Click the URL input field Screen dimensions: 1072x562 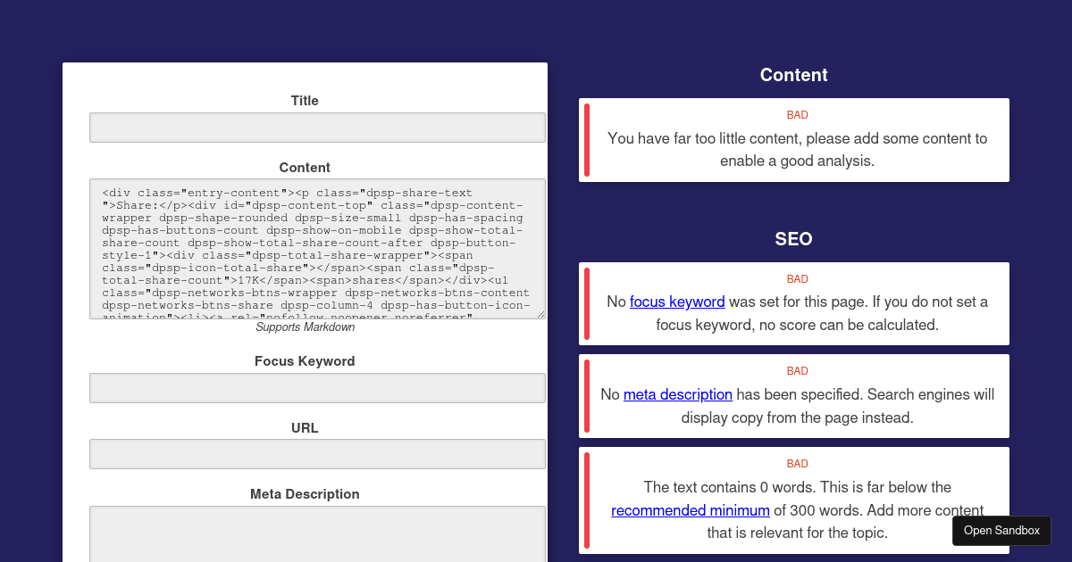point(317,453)
